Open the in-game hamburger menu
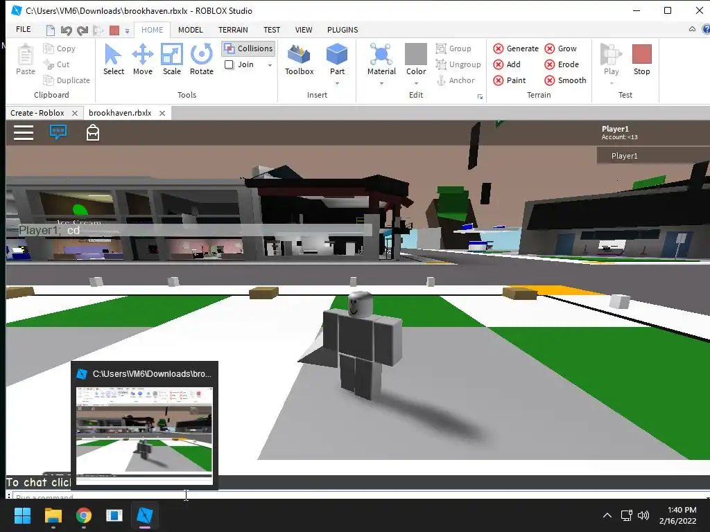 [24, 132]
